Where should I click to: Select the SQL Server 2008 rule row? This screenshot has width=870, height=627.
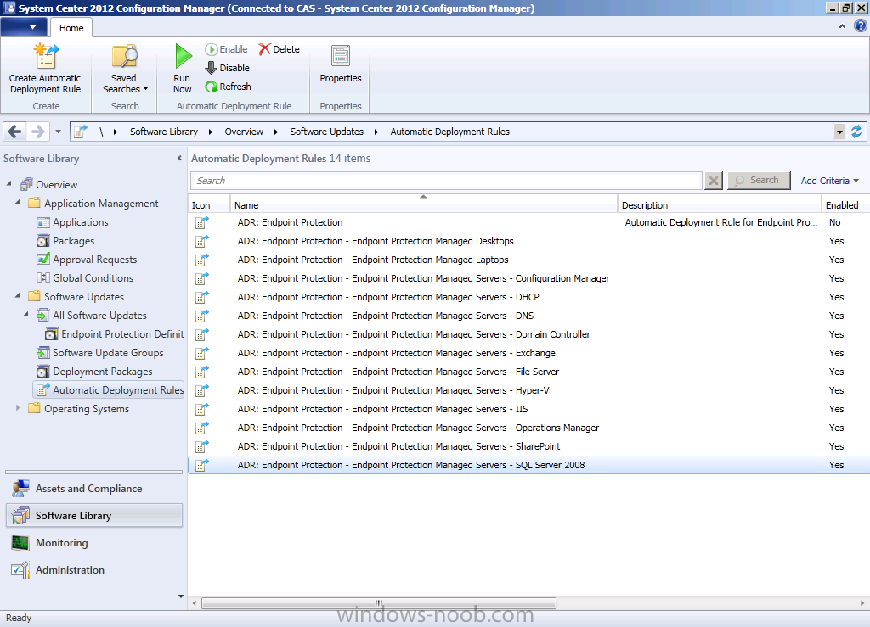tap(528, 465)
